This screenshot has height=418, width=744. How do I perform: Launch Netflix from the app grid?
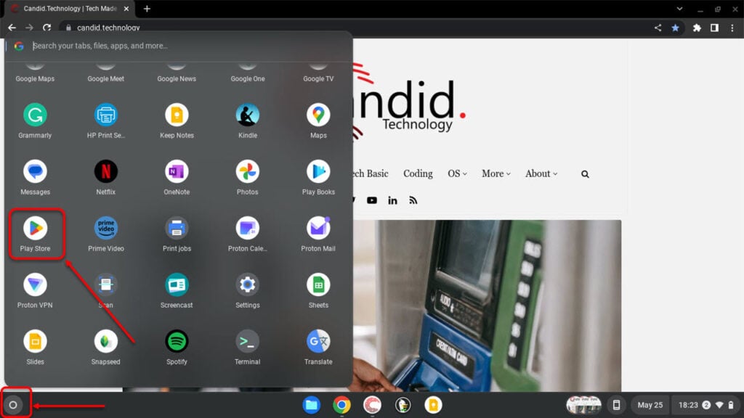[106, 171]
